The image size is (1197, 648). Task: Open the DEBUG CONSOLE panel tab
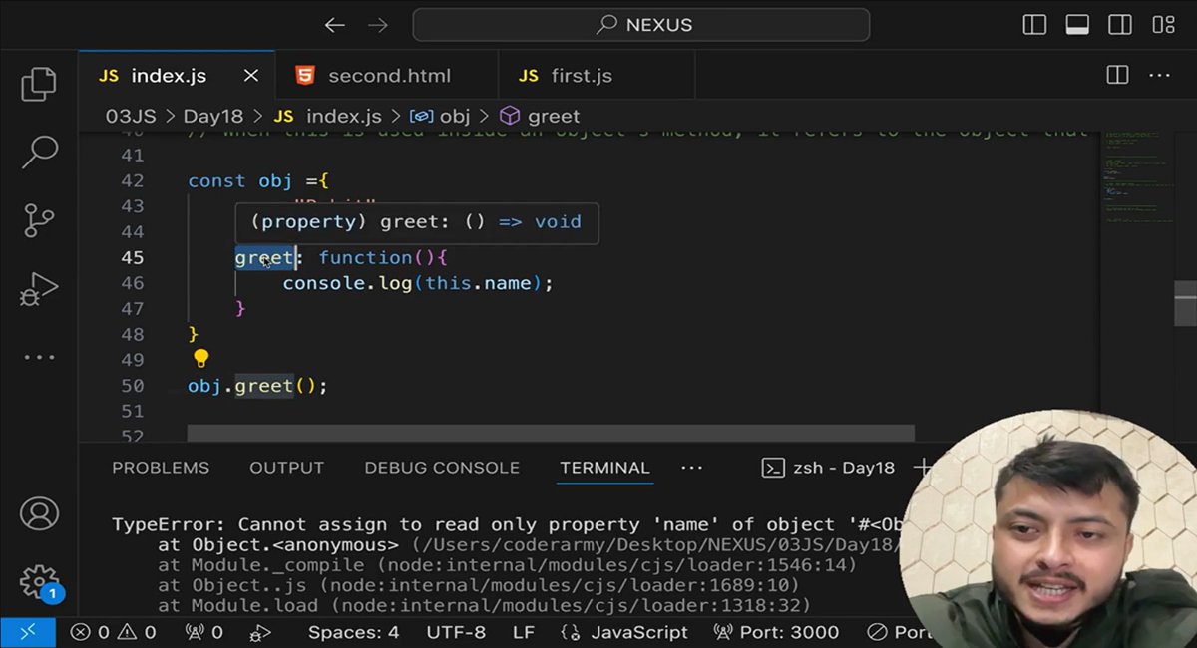click(442, 468)
